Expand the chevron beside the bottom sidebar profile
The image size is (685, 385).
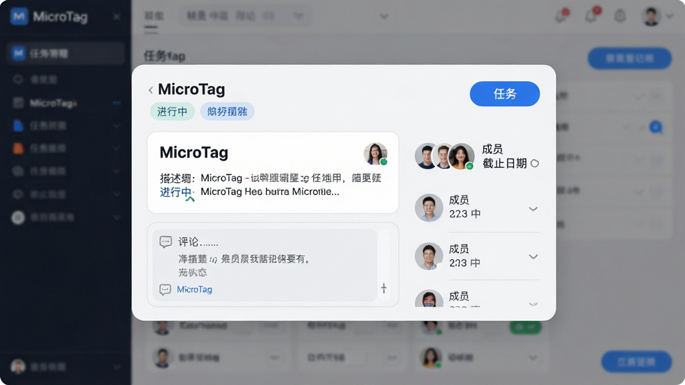coord(116,367)
